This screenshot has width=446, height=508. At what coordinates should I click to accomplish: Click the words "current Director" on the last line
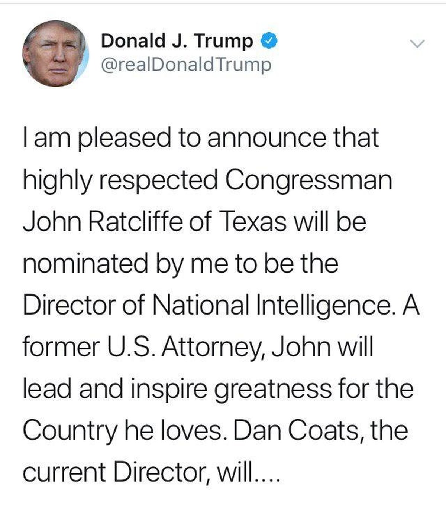[115, 473]
